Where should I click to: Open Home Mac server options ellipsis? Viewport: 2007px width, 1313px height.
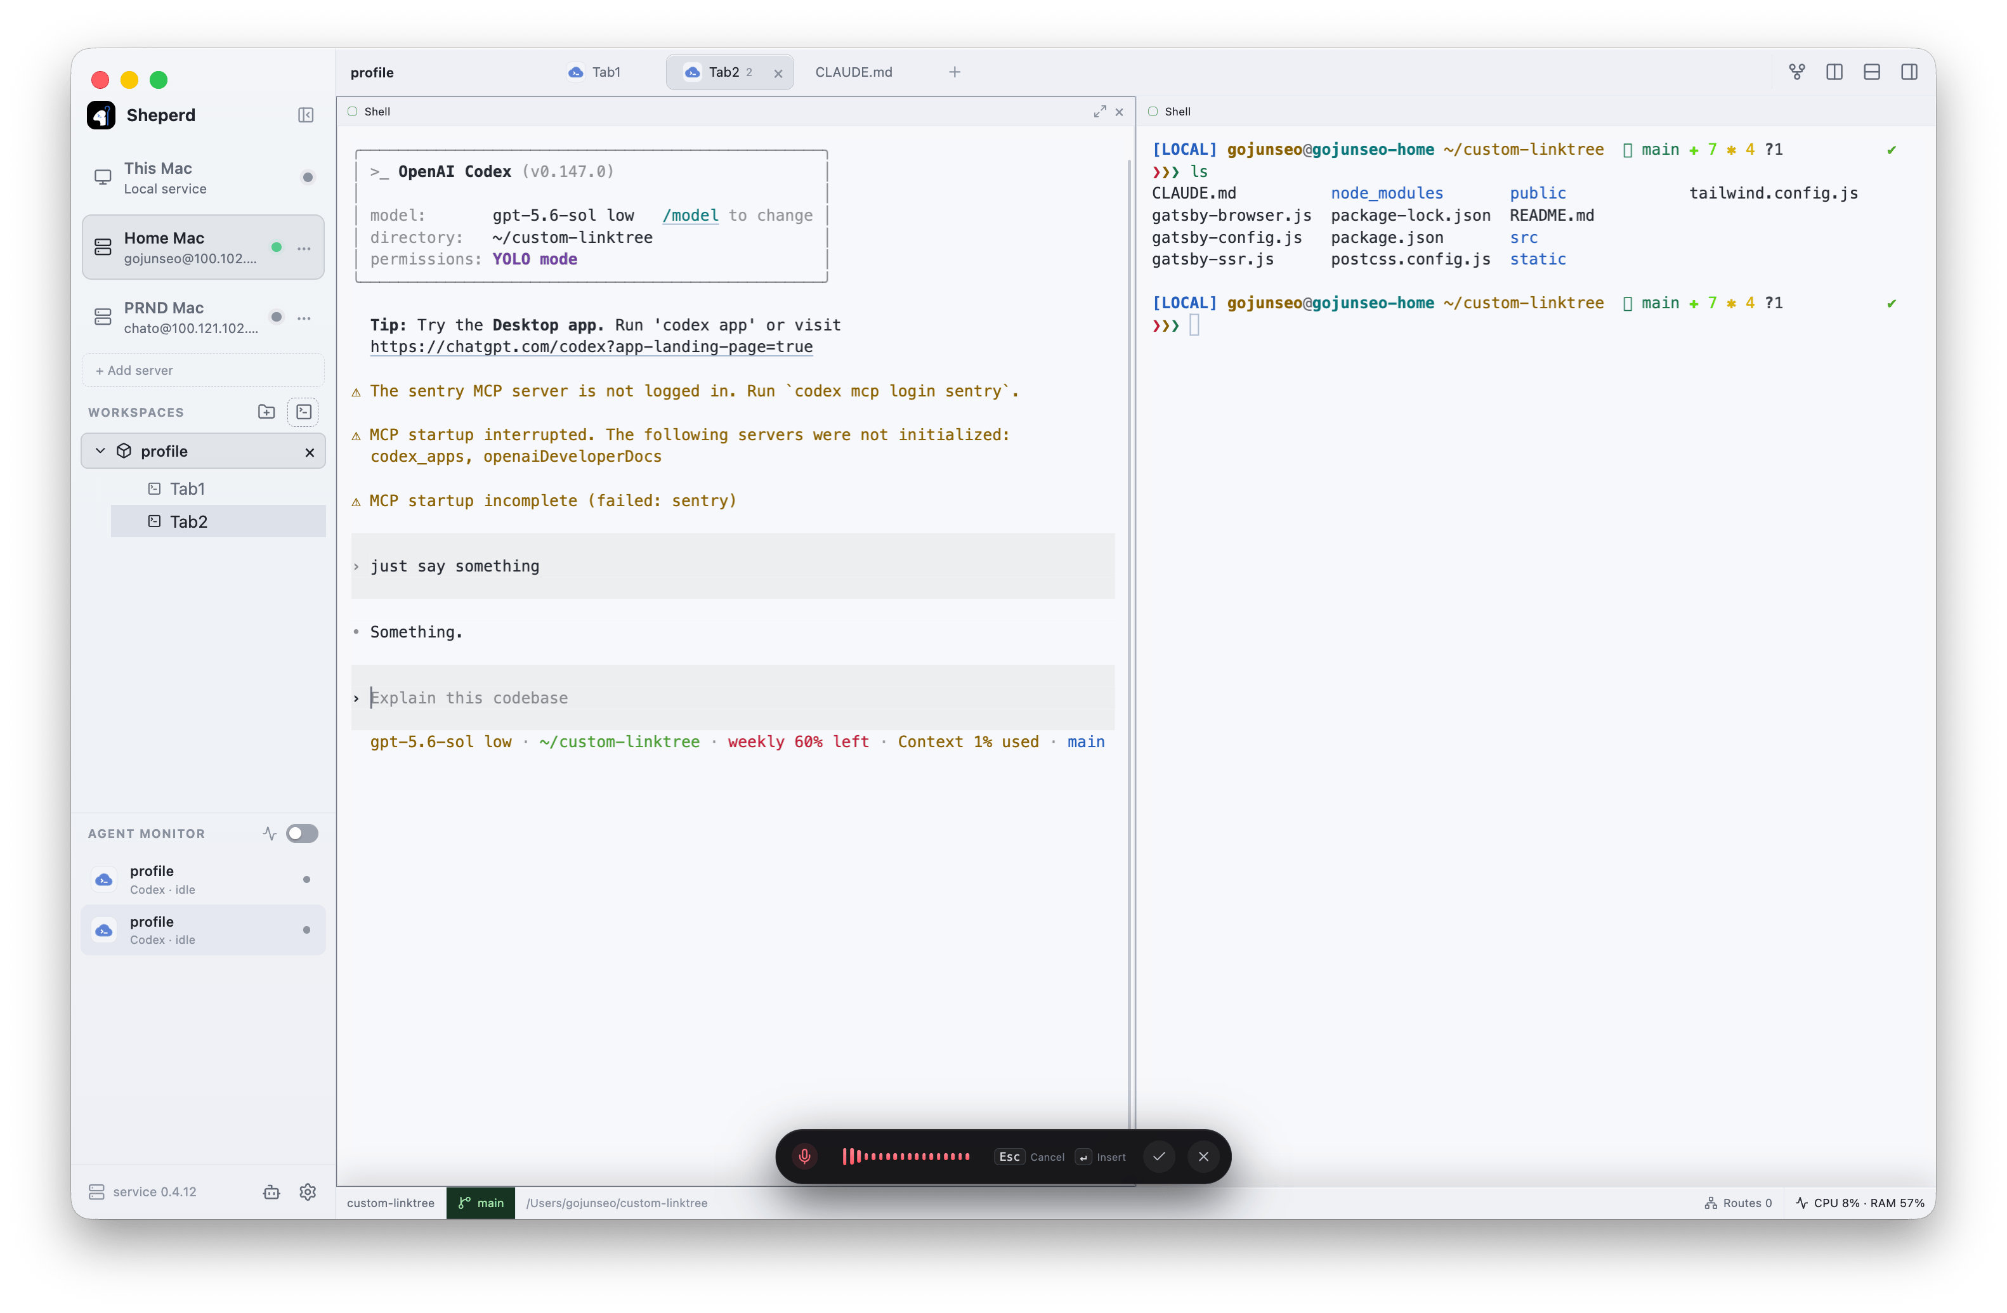tap(304, 248)
